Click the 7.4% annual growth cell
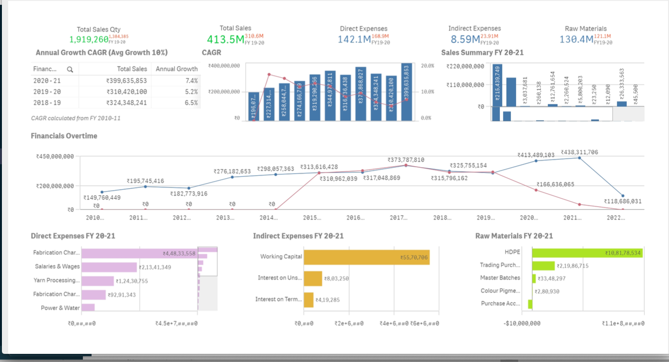669x362 pixels. [x=192, y=81]
